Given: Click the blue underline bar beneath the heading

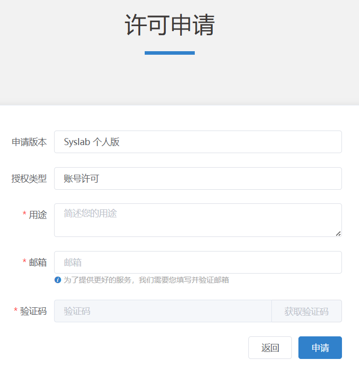Looking at the screenshot, I should click(170, 53).
